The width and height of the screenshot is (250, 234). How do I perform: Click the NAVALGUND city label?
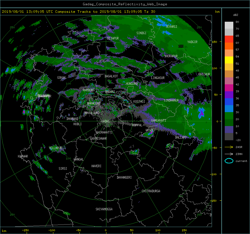pyautogui.click(x=92, y=113)
